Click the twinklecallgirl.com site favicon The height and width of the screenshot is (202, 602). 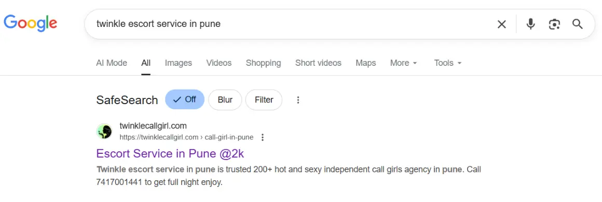(x=104, y=131)
